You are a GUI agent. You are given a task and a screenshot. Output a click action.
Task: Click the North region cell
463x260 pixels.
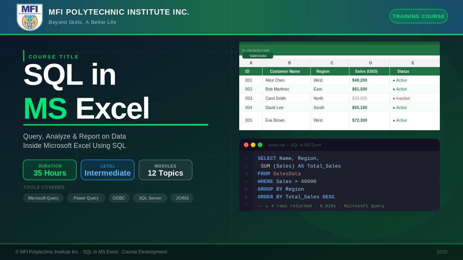click(330, 98)
